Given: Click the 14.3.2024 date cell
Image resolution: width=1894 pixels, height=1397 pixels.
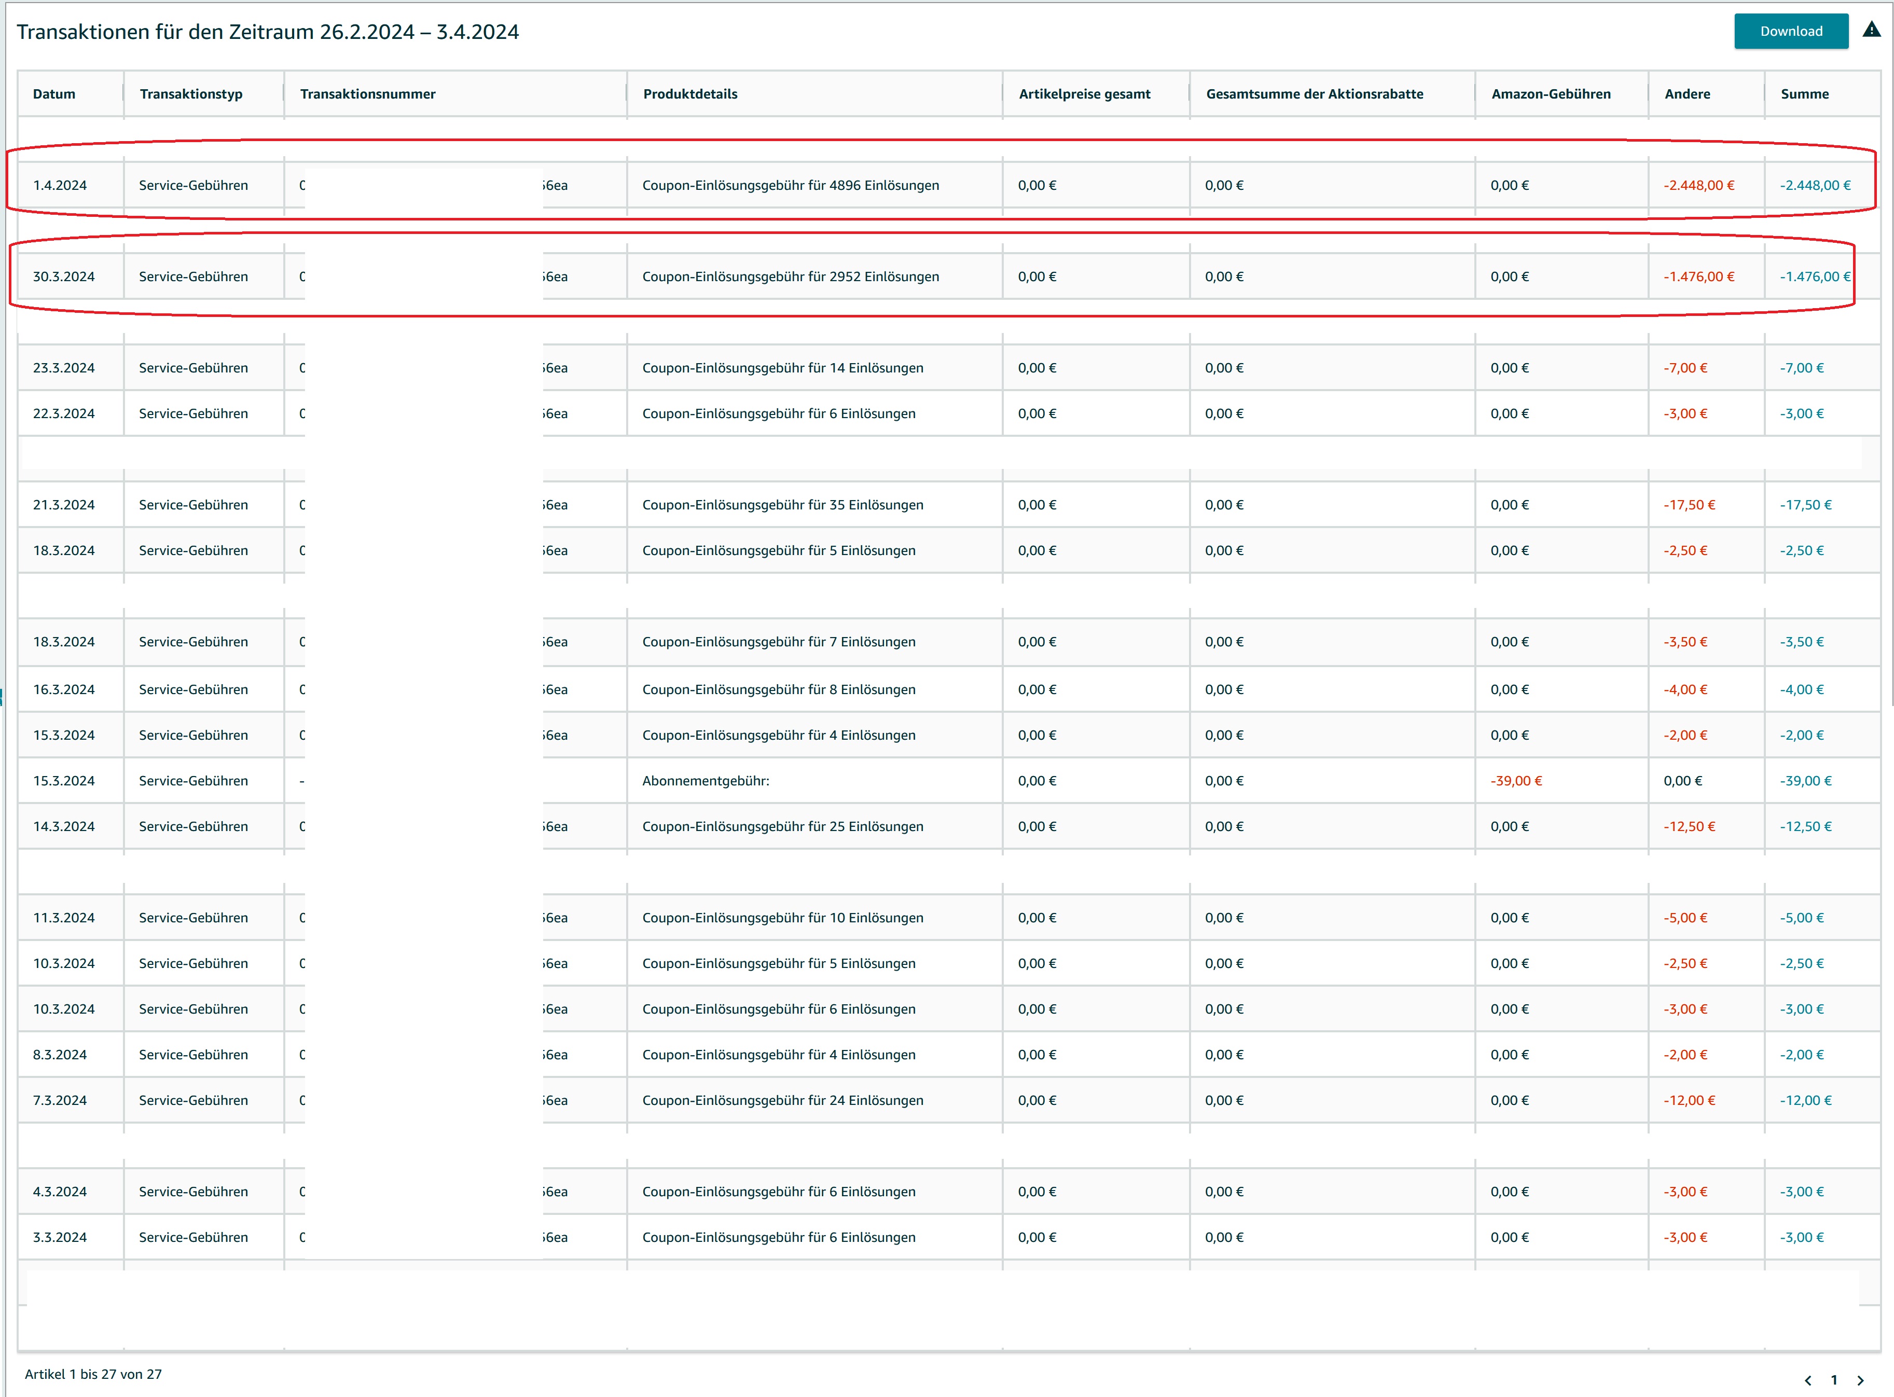Looking at the screenshot, I should (x=63, y=826).
